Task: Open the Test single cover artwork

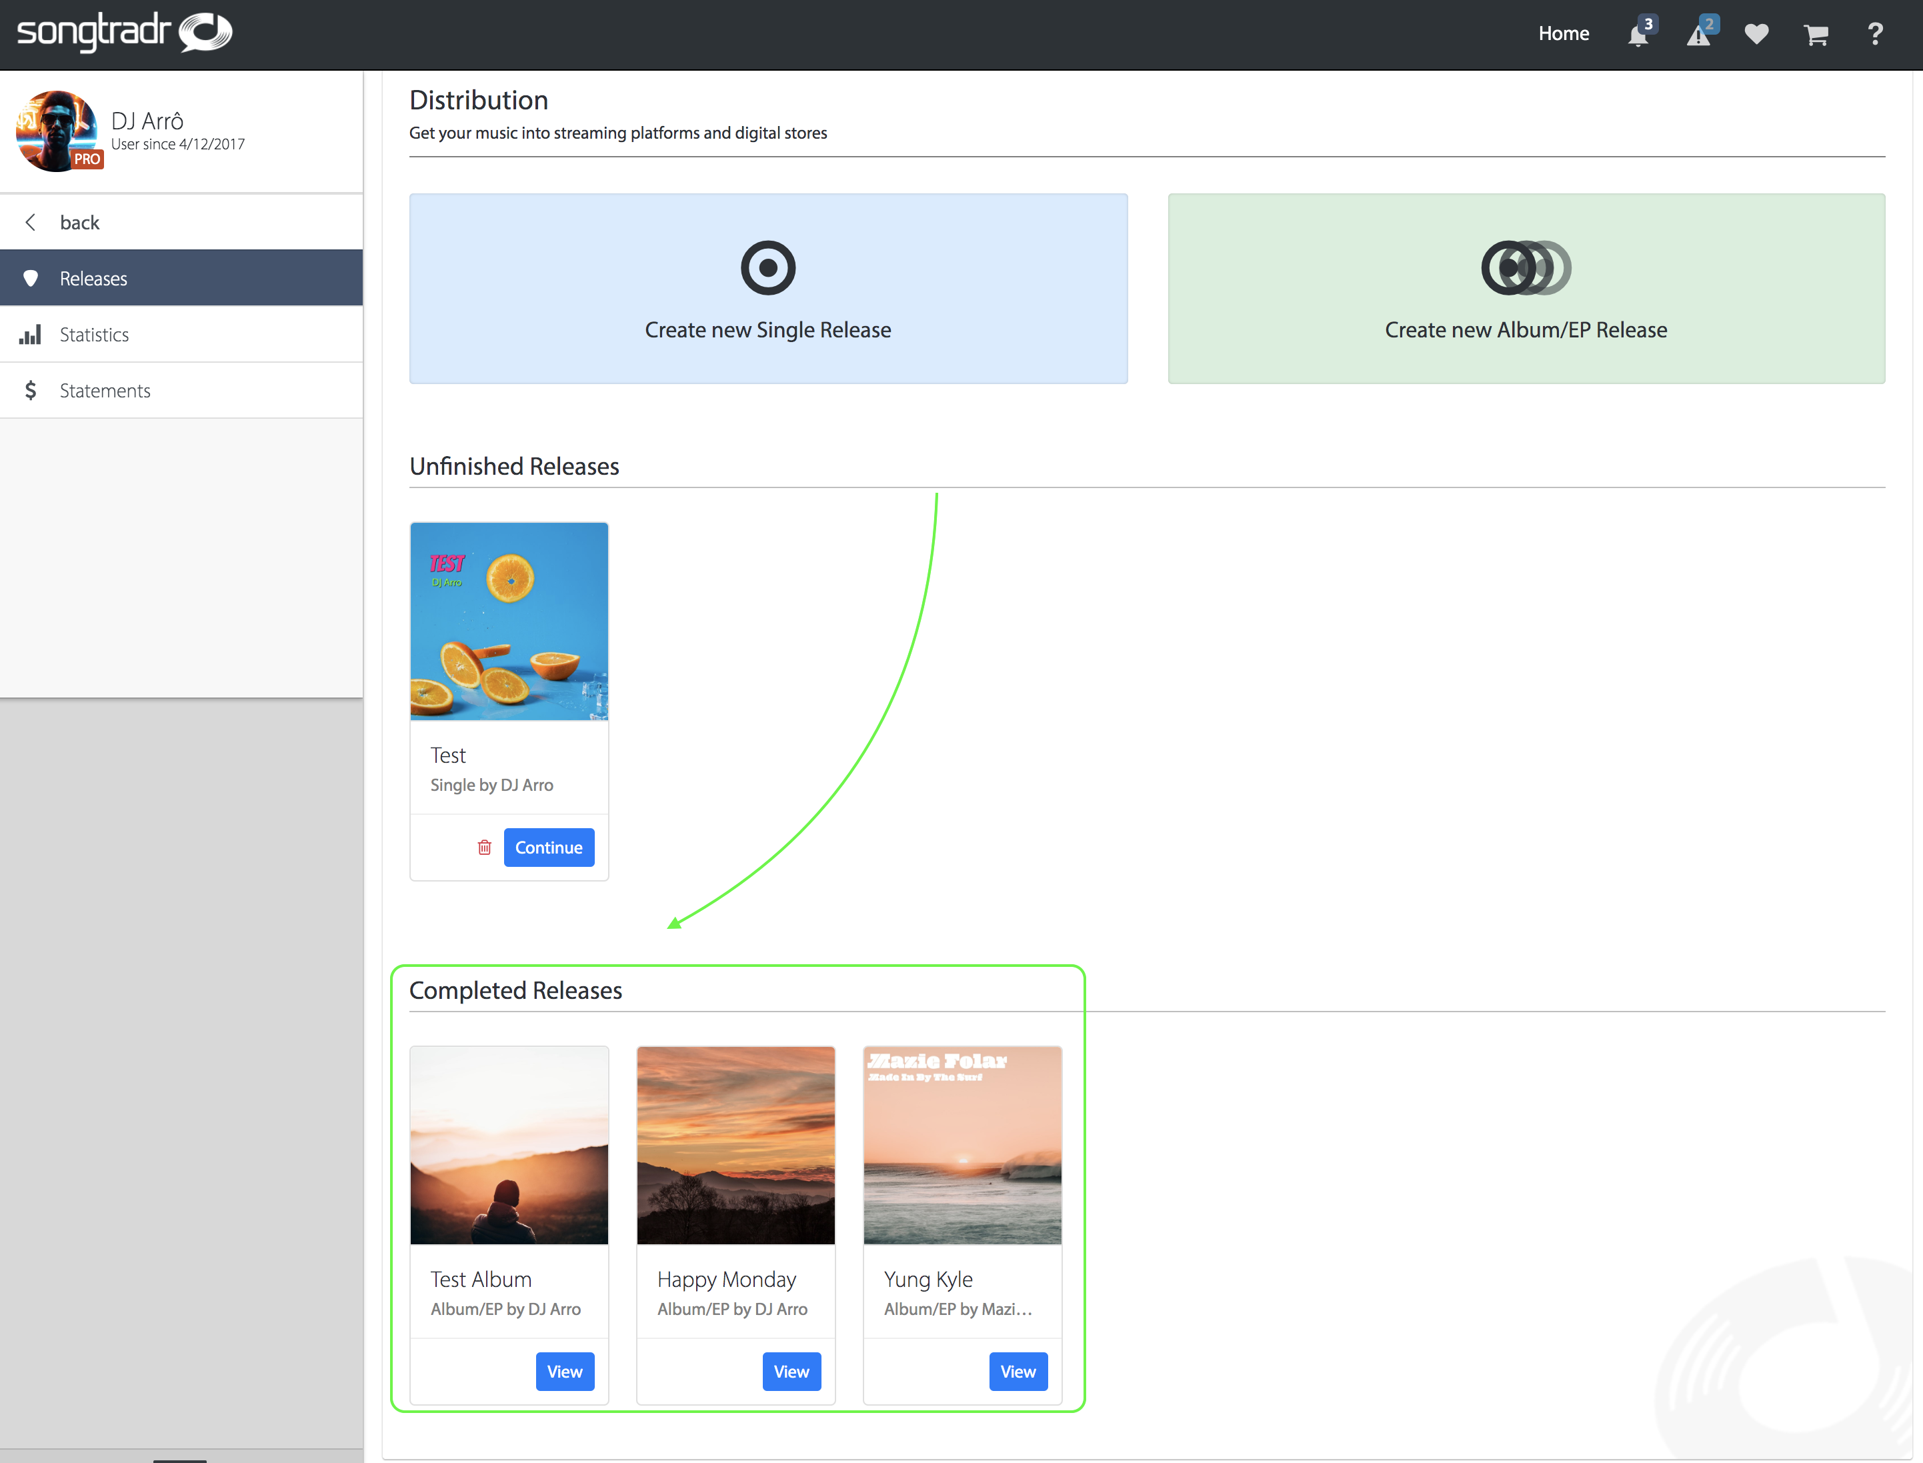Action: click(x=509, y=621)
